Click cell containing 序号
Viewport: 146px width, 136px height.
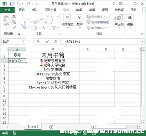click(x=17, y=55)
